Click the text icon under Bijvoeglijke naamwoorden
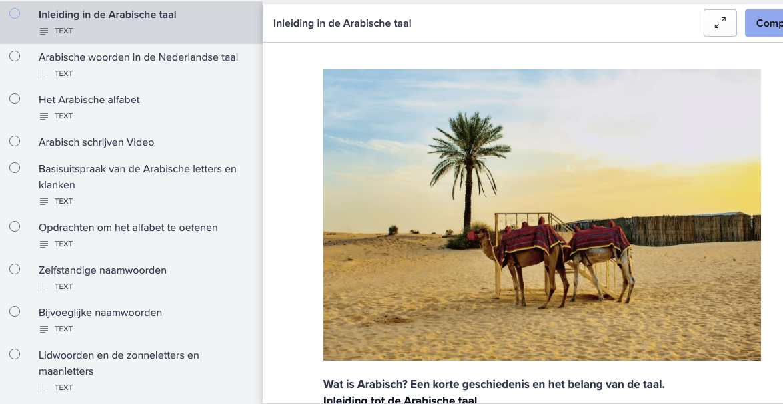This screenshot has width=783, height=404. click(44, 329)
